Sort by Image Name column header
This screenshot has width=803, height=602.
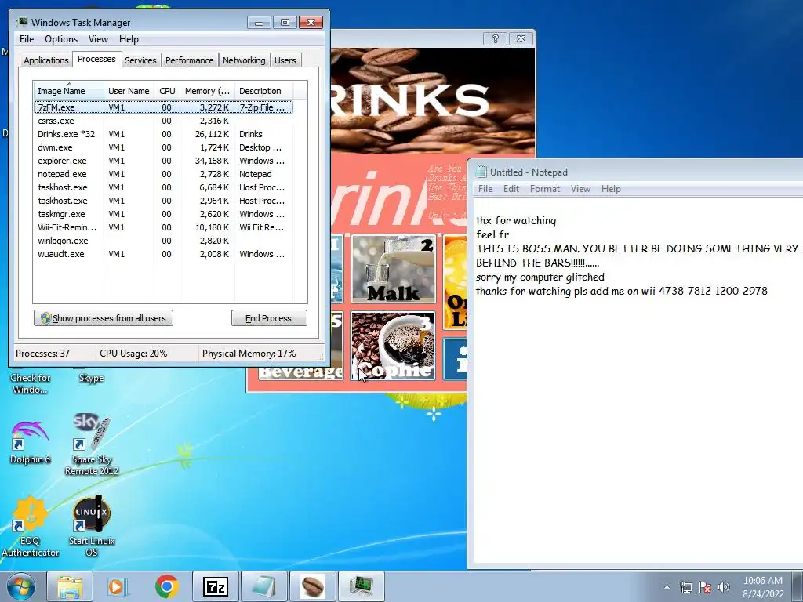click(x=69, y=91)
